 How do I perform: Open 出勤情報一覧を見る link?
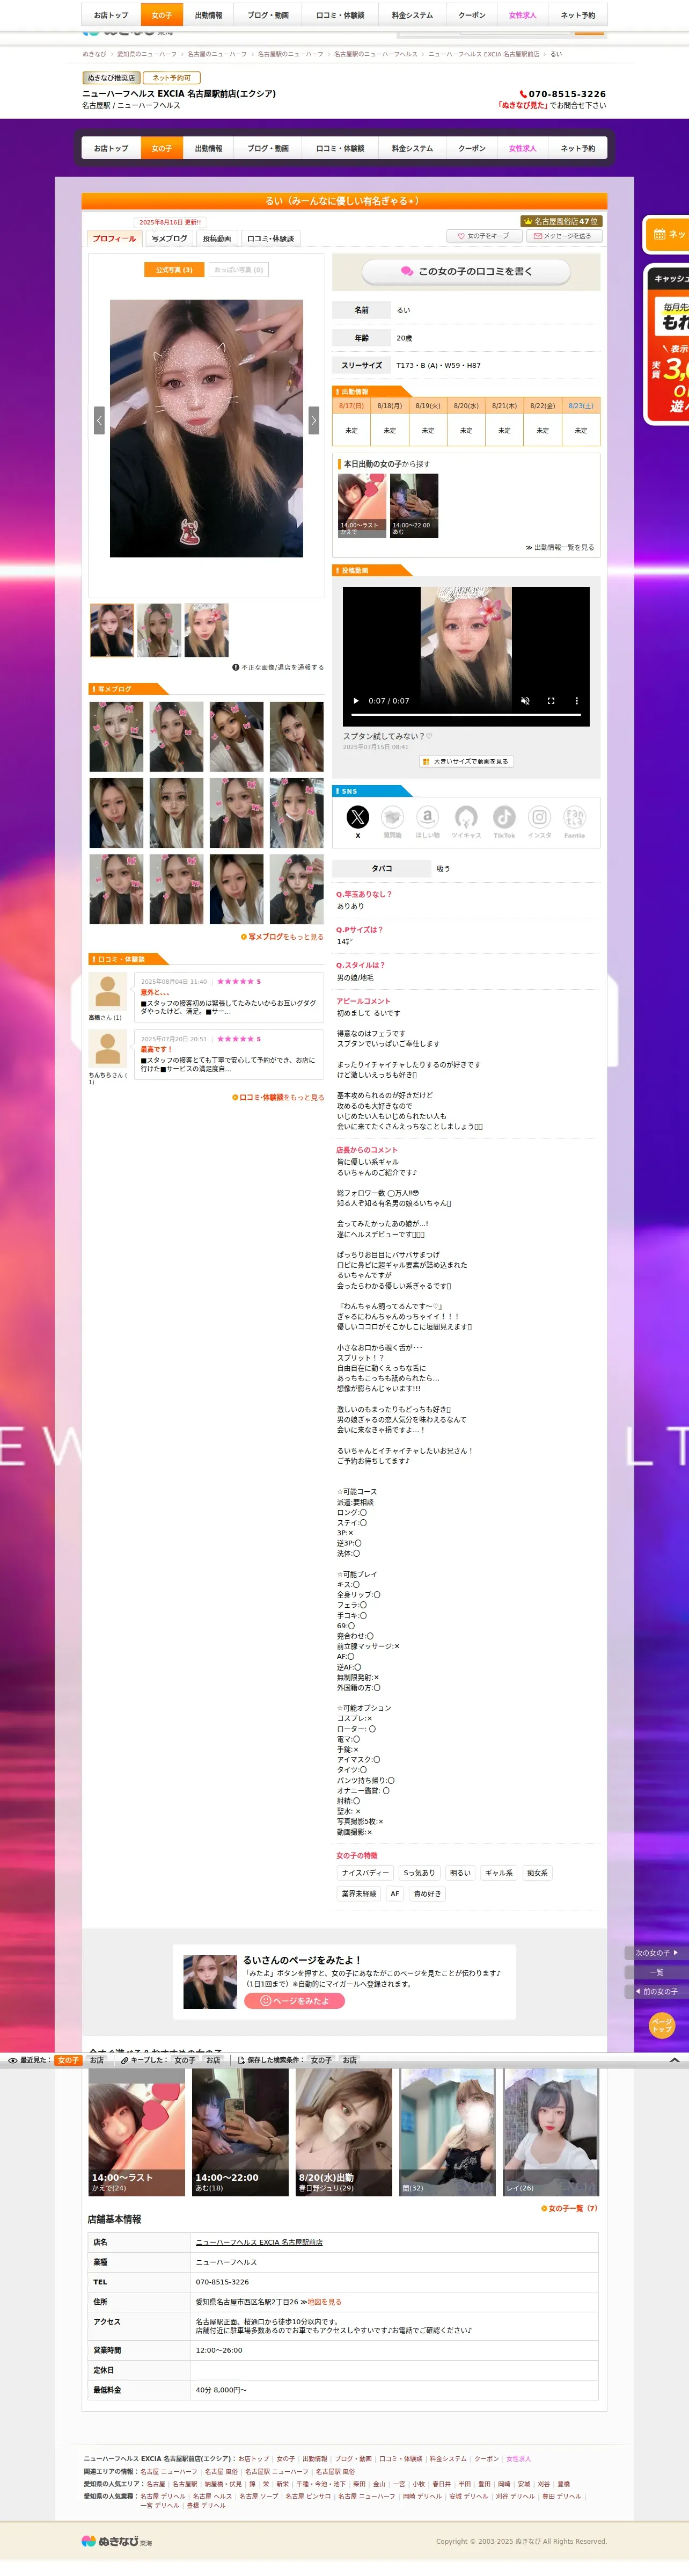pos(560,547)
